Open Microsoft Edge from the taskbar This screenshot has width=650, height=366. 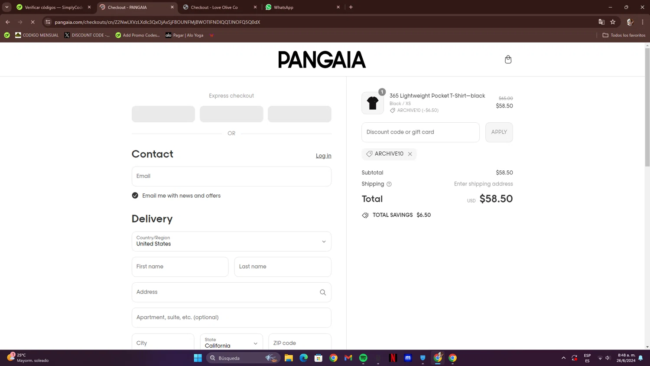[303, 358]
